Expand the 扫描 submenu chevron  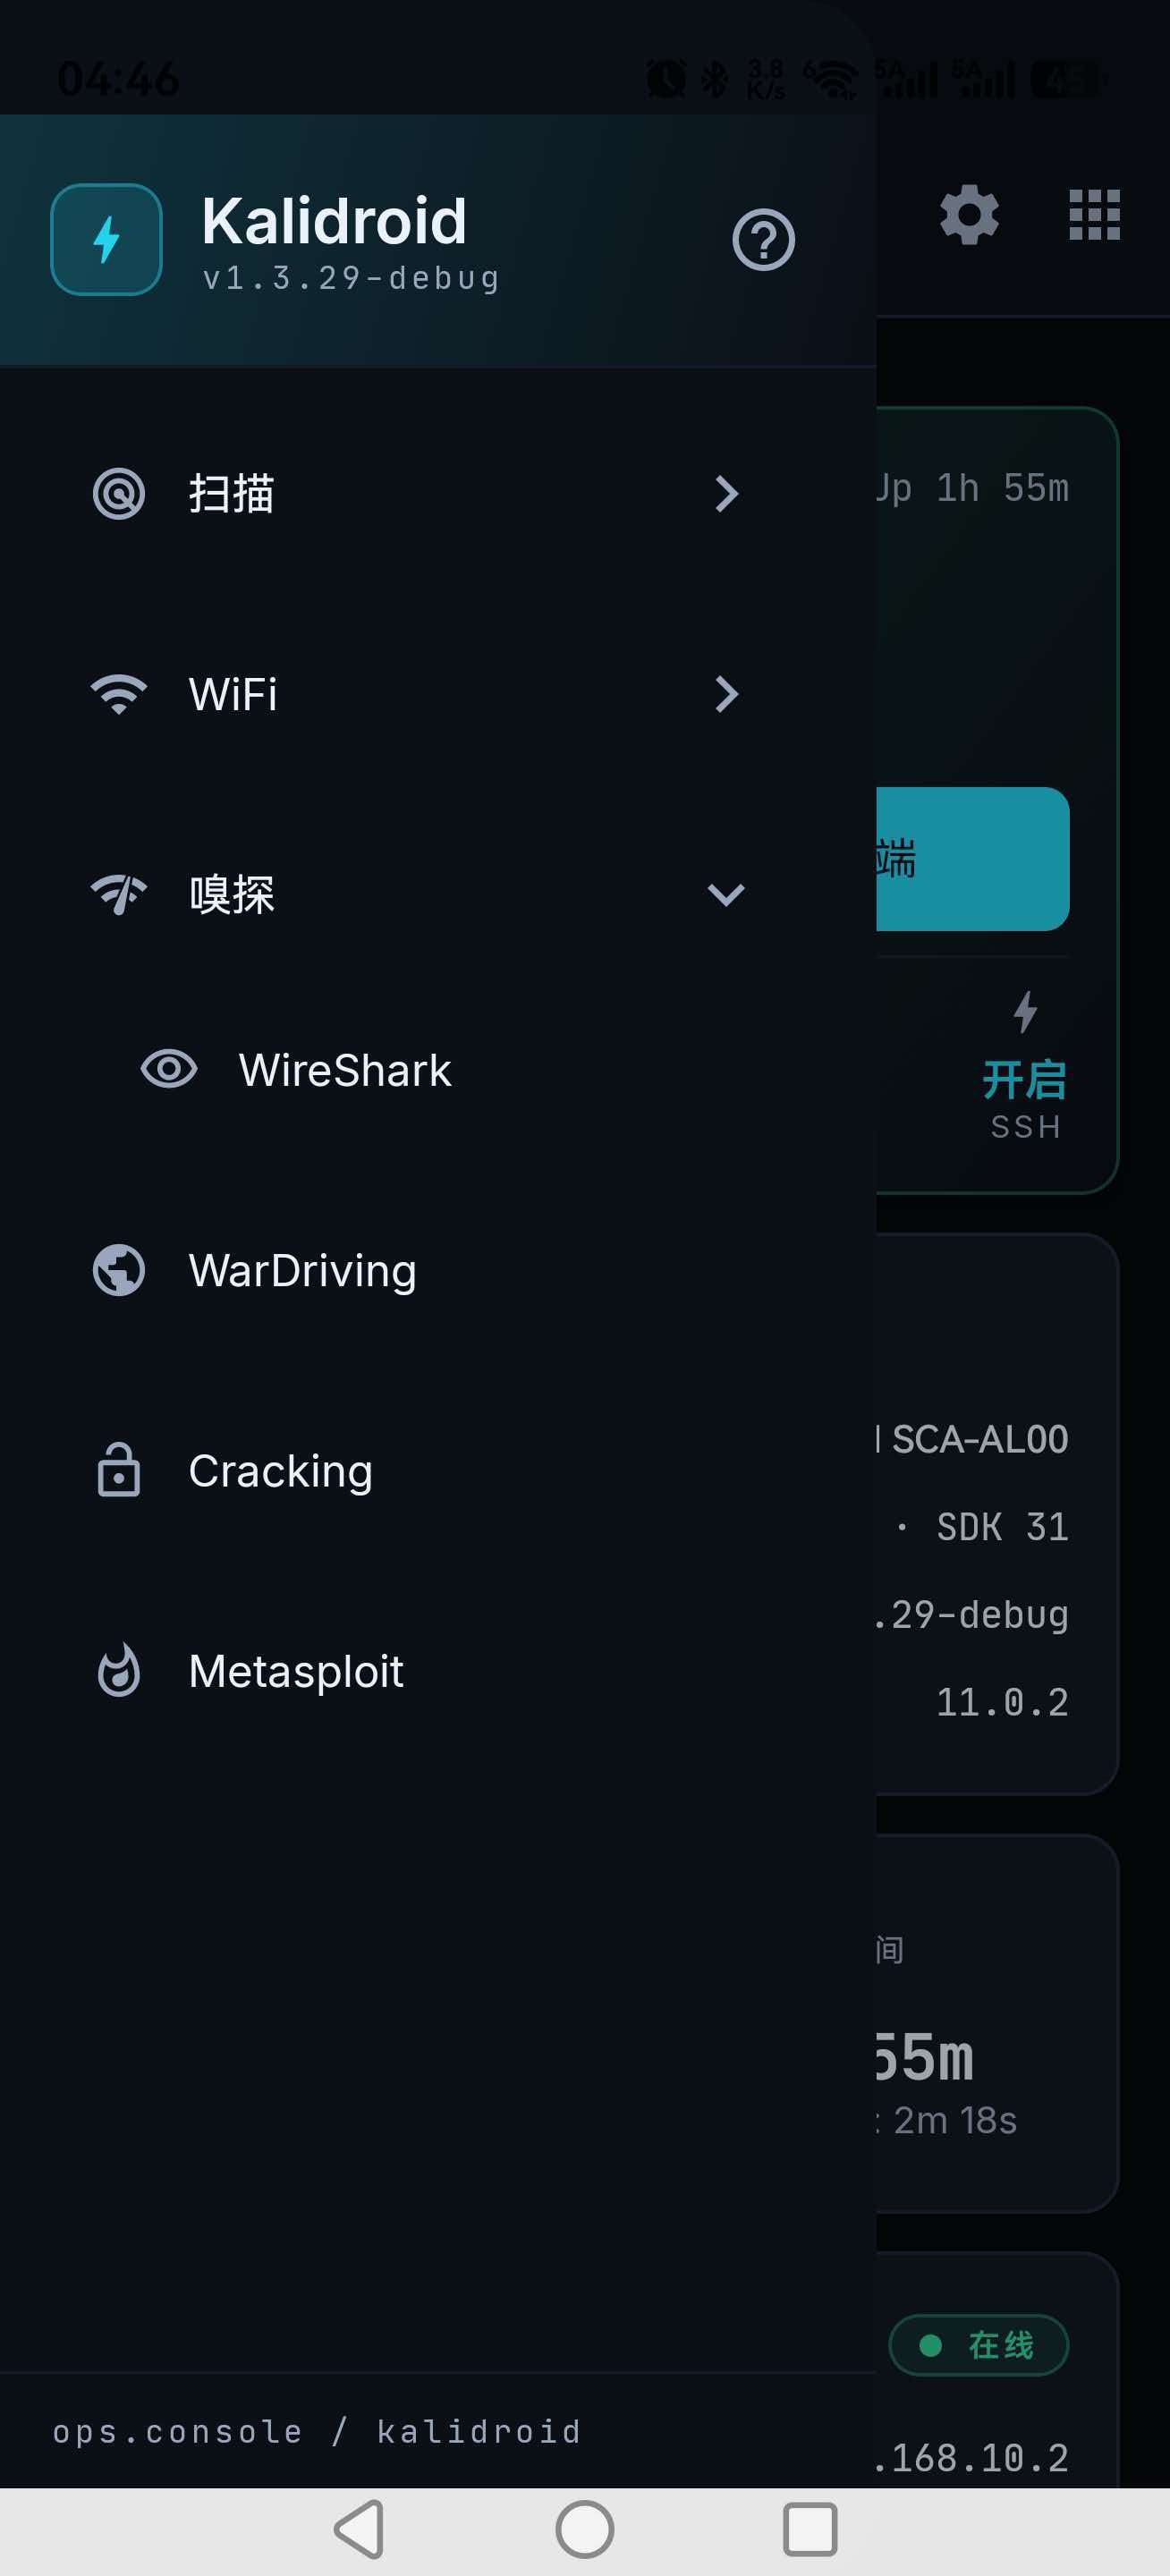coord(727,494)
